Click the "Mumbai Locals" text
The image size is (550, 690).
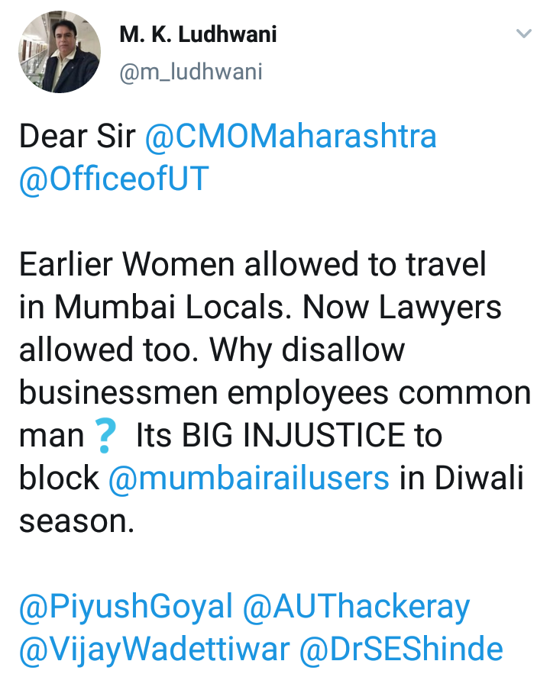point(177,307)
